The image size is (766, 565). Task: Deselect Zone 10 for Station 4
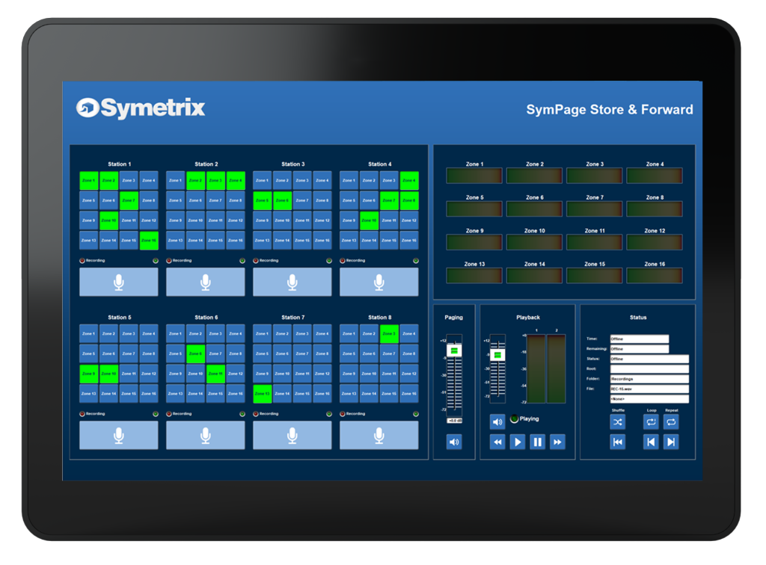pyautogui.click(x=370, y=220)
